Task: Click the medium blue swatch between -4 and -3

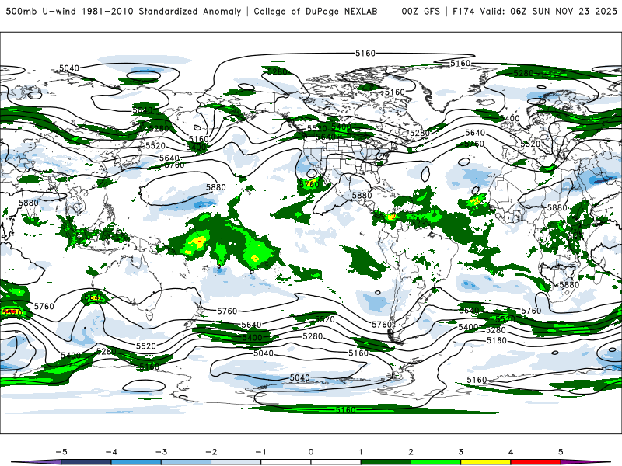Action: 135,462
